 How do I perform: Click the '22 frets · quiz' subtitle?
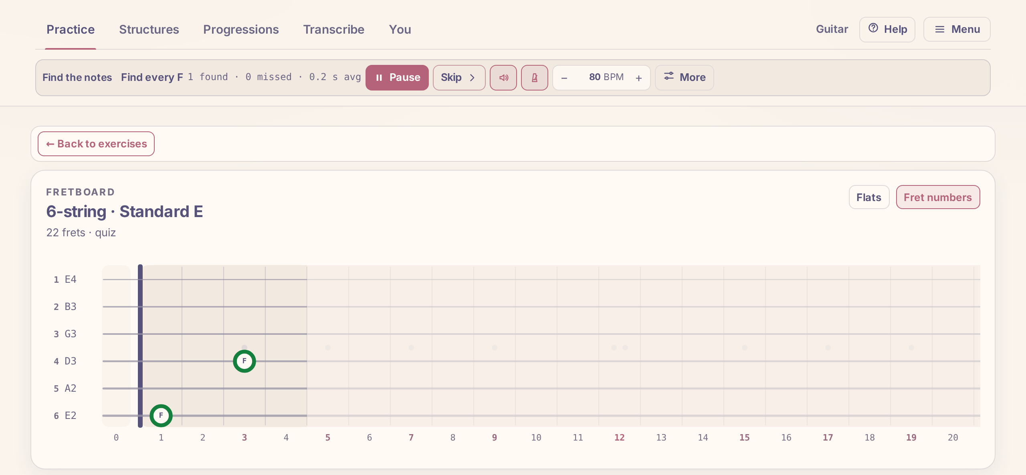(81, 233)
